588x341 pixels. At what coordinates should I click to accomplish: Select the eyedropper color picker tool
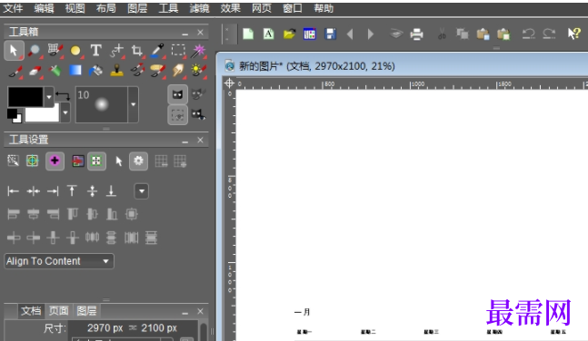(157, 51)
